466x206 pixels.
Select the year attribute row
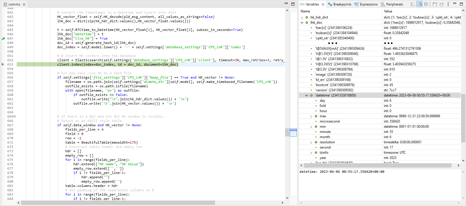point(380,158)
